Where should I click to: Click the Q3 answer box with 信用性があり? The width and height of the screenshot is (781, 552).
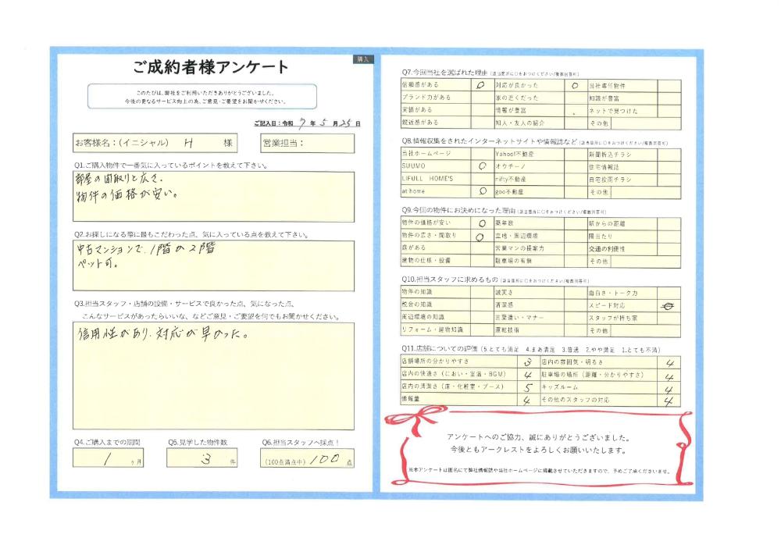tap(214, 376)
